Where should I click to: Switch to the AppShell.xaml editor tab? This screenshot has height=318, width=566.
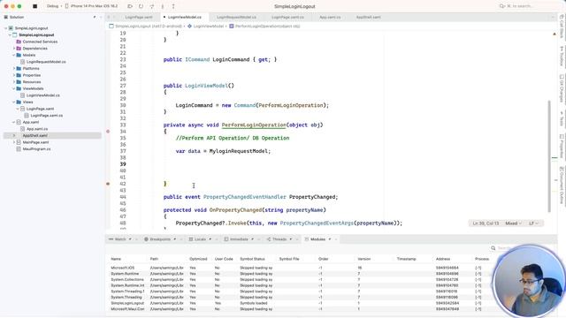(368, 17)
